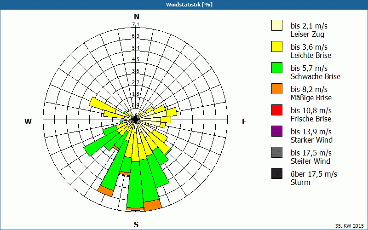368x230 pixels.
Task: Click the gray Steifer Wind swatch
Action: (277, 152)
